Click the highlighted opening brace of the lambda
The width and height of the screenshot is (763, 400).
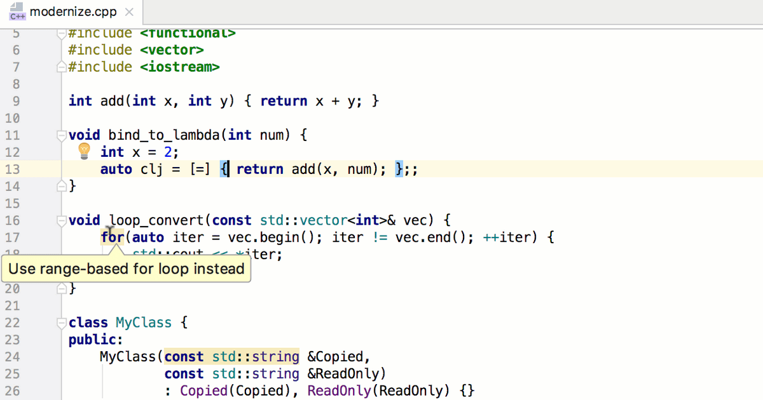(224, 169)
